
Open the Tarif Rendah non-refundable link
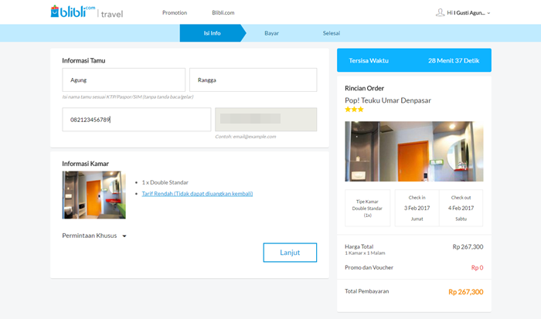197,193
